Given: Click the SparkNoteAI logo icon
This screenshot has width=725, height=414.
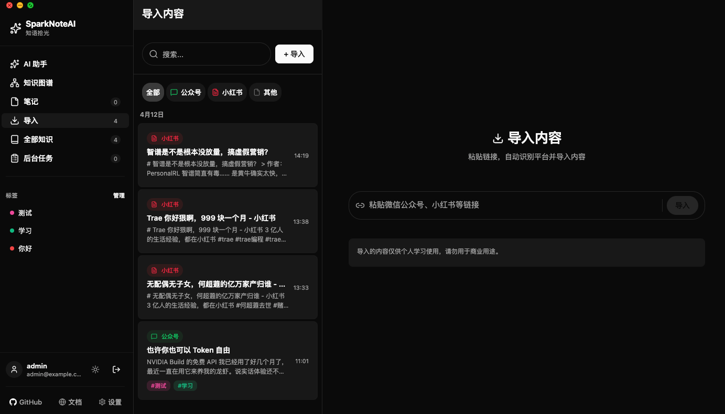Looking at the screenshot, I should pyautogui.click(x=15, y=27).
